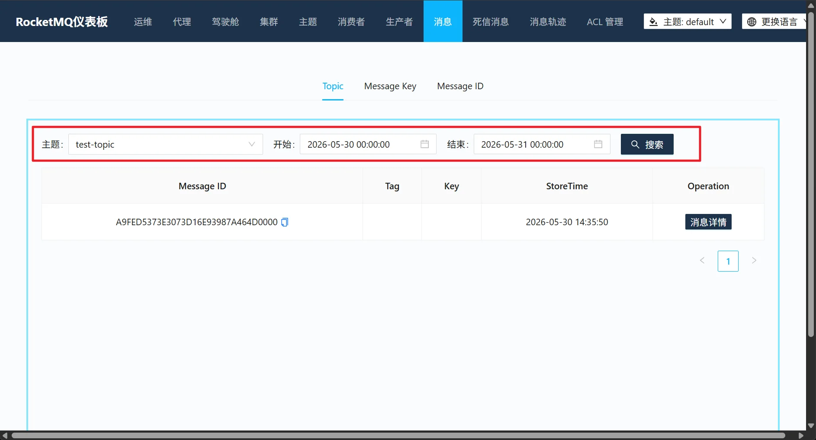Open the 更换语言 language dropdown
Viewport: 816px width, 440px height.
click(774, 21)
